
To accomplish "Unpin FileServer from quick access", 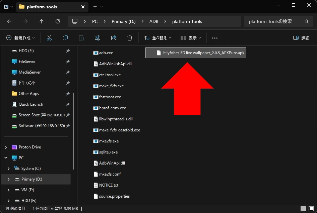I will (68, 62).
